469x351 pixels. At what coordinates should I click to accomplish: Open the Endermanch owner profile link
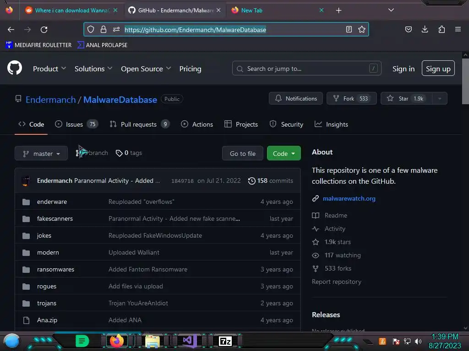pos(50,100)
